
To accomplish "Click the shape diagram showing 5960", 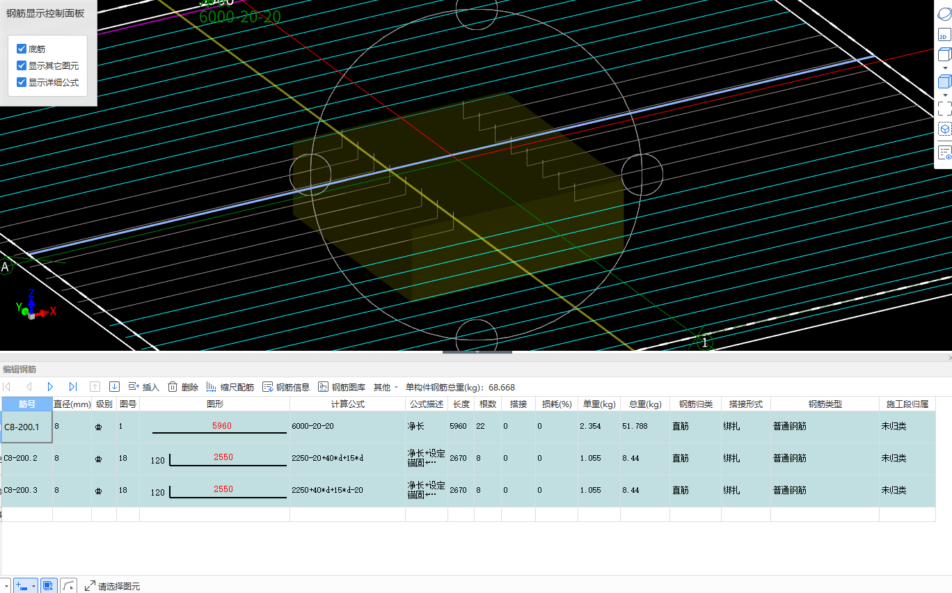I will [x=215, y=427].
